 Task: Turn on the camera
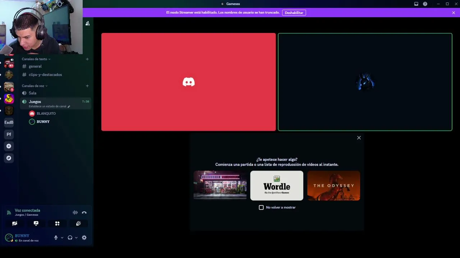tap(15, 224)
